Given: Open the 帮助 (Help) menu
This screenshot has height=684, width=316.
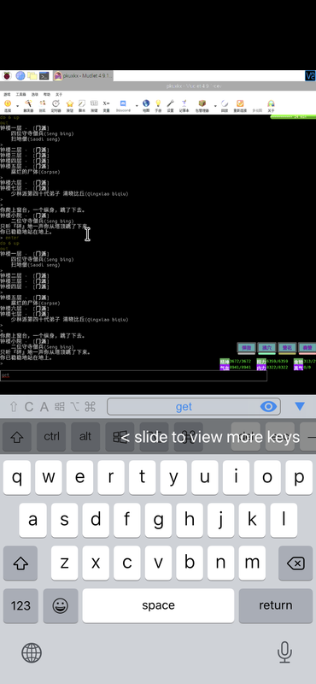Looking at the screenshot, I should tap(47, 94).
